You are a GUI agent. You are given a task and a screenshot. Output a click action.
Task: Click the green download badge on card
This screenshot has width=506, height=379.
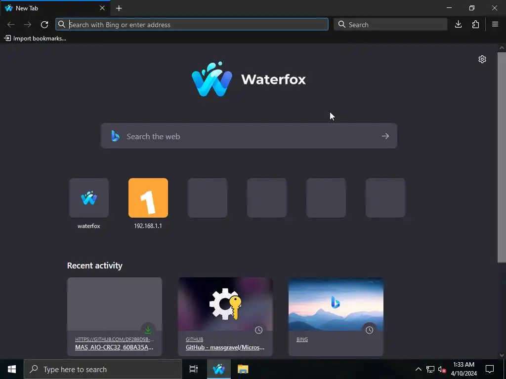tap(148, 330)
